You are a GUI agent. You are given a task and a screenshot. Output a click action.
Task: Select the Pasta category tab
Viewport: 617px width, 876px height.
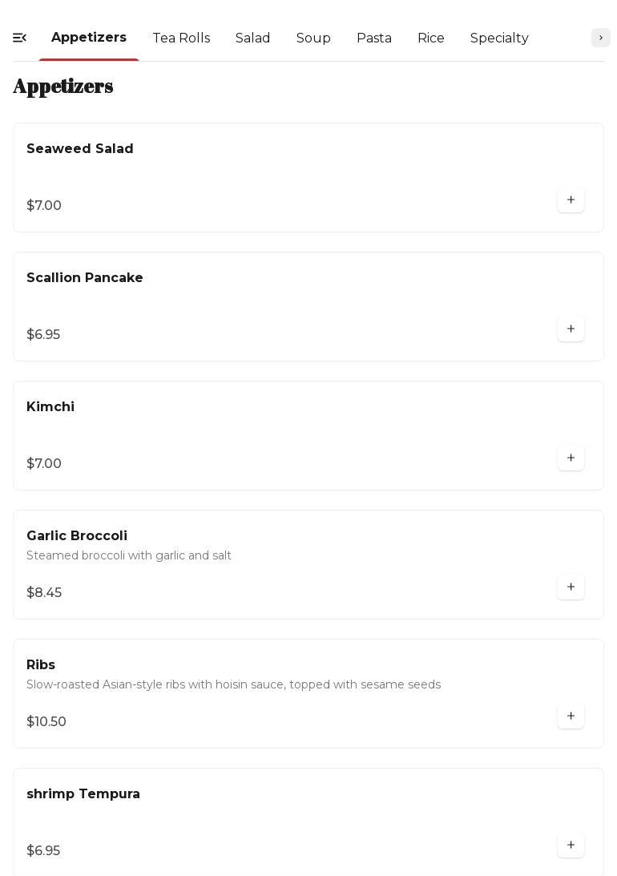(374, 38)
